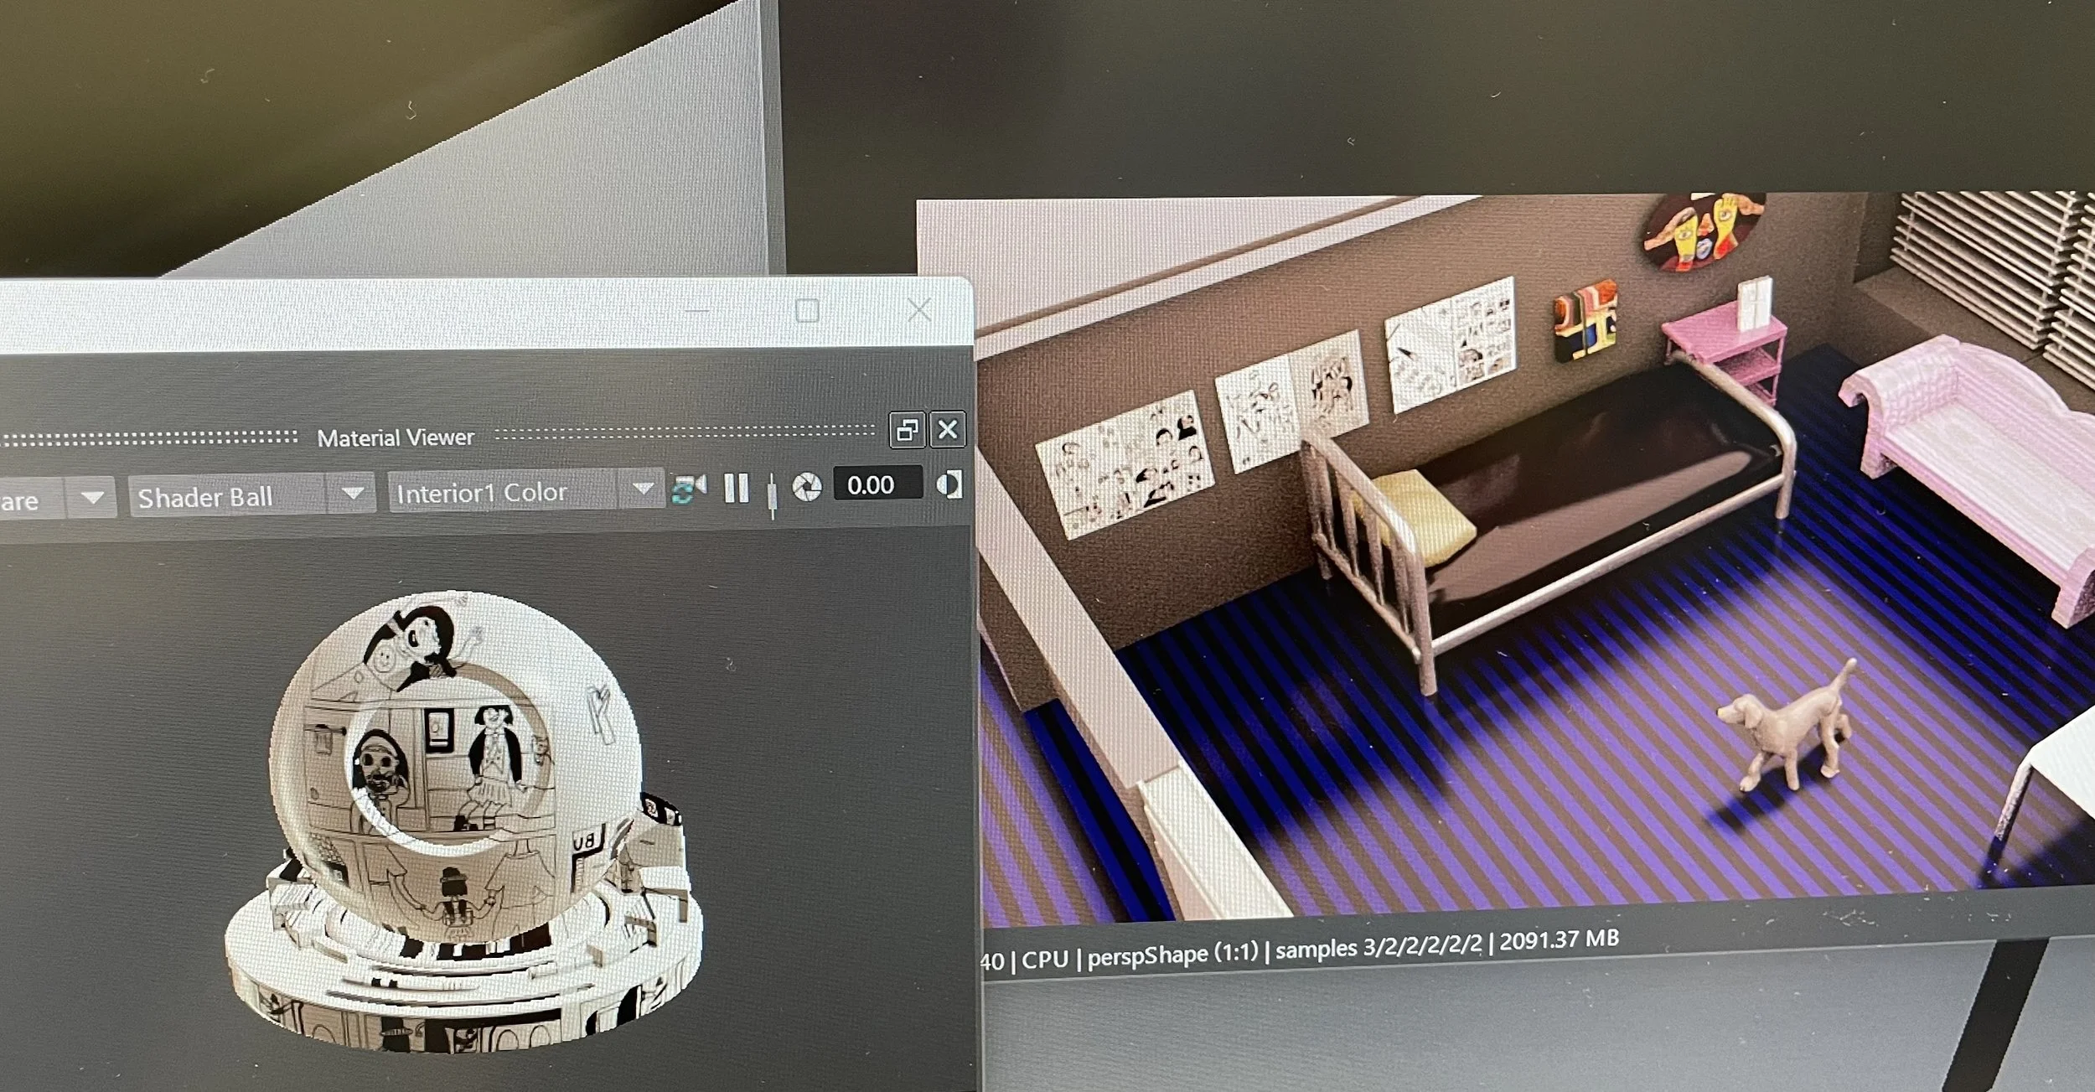2095x1092 pixels.
Task: Expand the renderer dropdown ending in 'are'
Action: coord(92,499)
